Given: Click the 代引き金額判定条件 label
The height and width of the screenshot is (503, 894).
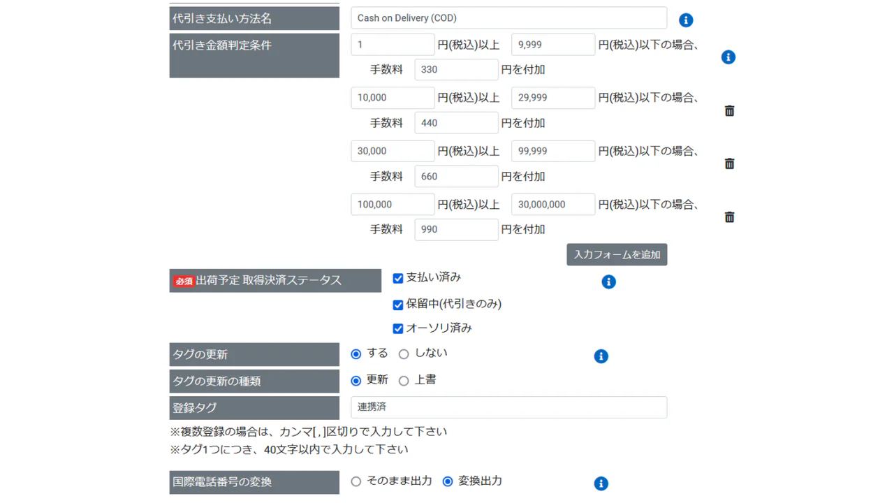Looking at the screenshot, I should (x=254, y=55).
